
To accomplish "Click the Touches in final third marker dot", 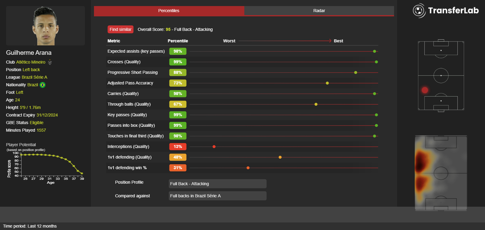I will (374, 136).
